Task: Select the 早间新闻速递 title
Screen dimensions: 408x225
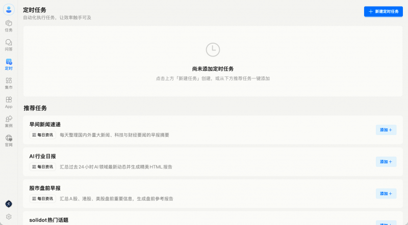Action: [45, 124]
